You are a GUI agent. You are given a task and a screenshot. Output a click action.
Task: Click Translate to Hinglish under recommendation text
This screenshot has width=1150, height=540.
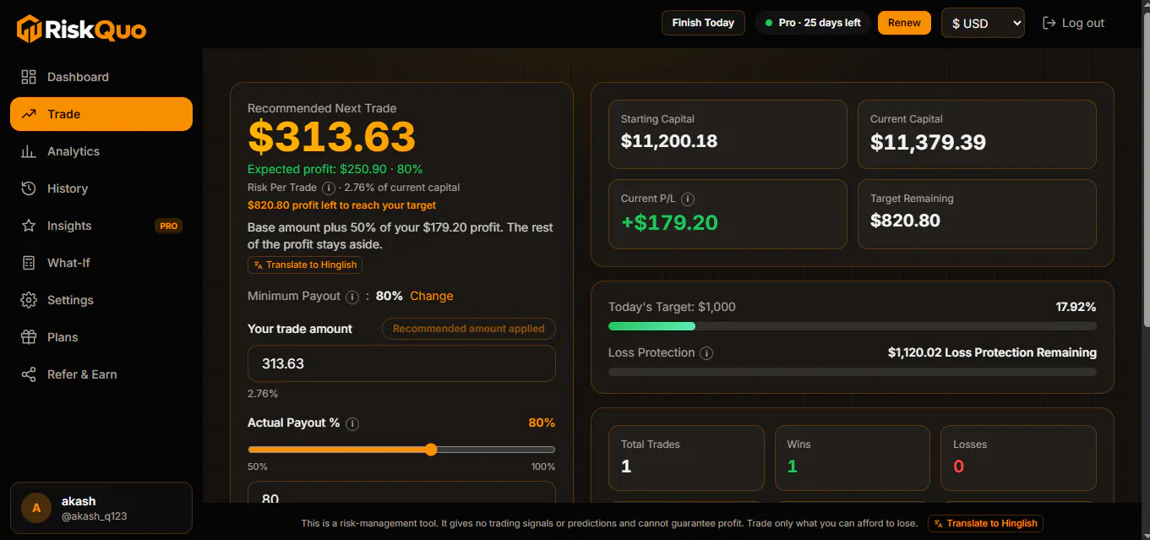point(305,265)
